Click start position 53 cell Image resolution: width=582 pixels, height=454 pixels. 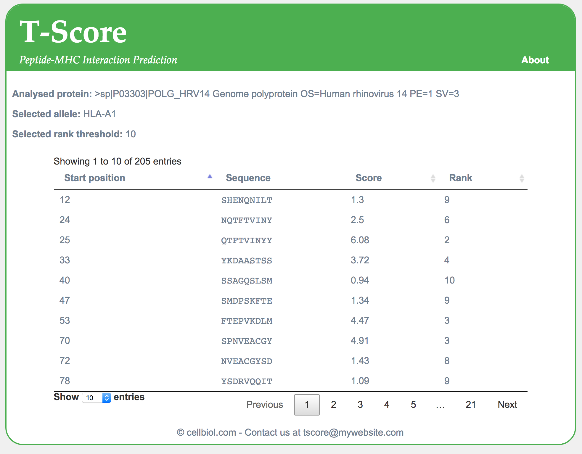click(65, 321)
